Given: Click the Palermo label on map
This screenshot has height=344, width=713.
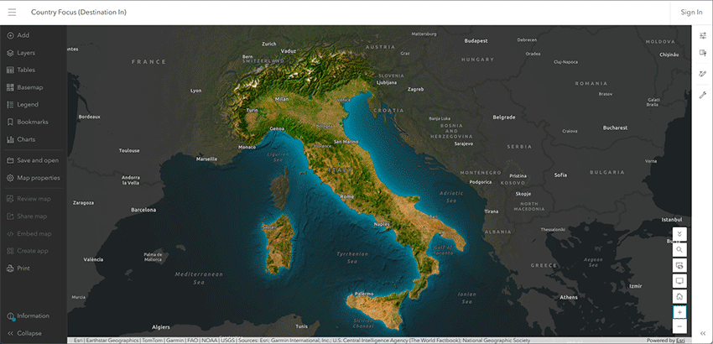Looking at the screenshot, I should (x=364, y=294).
